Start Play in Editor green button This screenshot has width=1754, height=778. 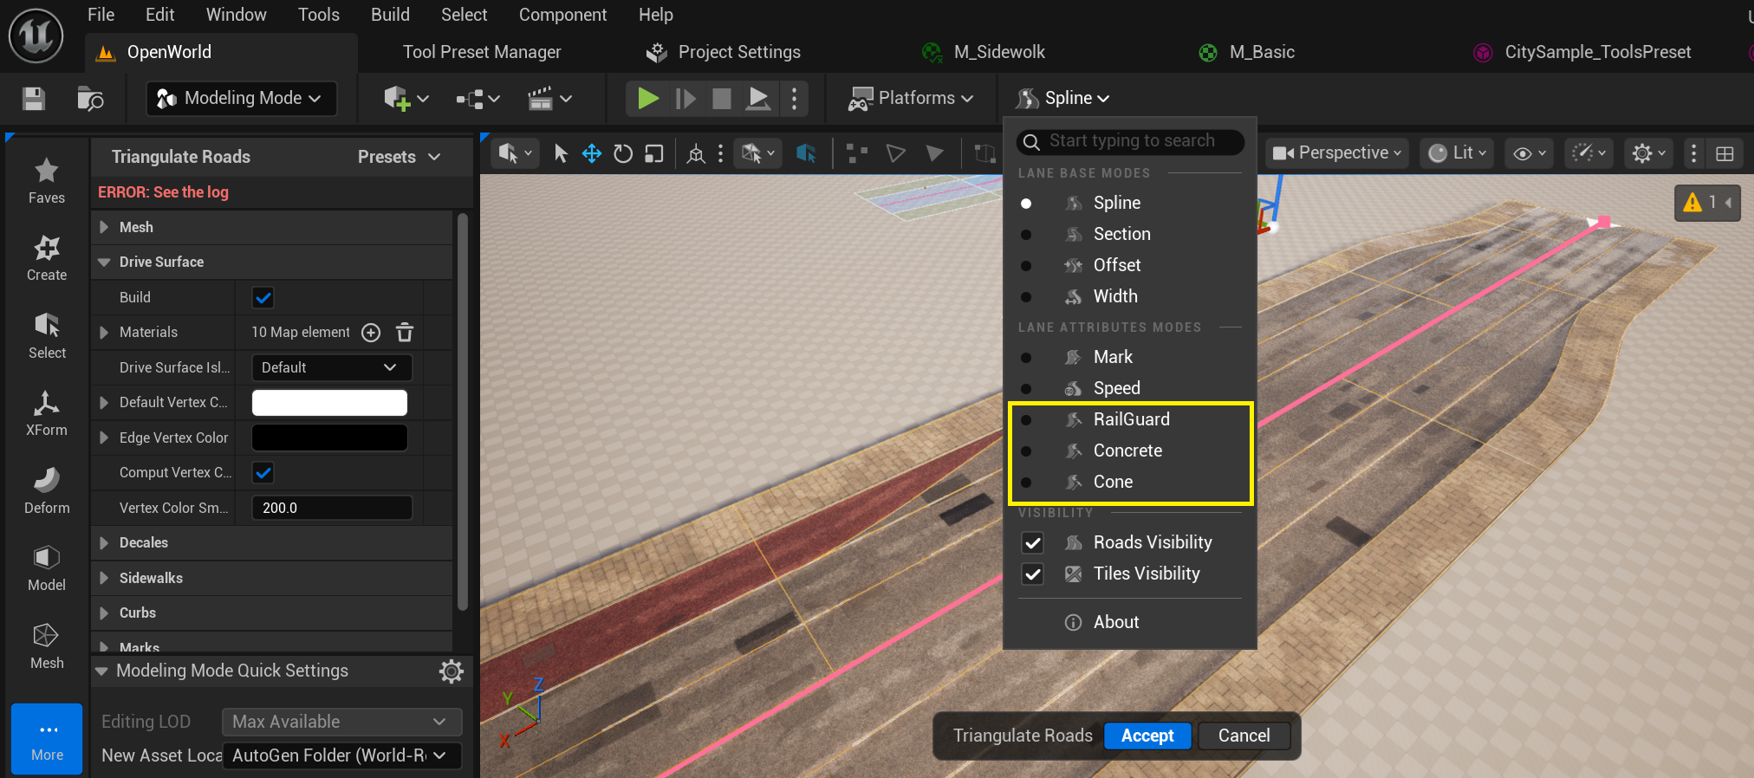tap(647, 99)
